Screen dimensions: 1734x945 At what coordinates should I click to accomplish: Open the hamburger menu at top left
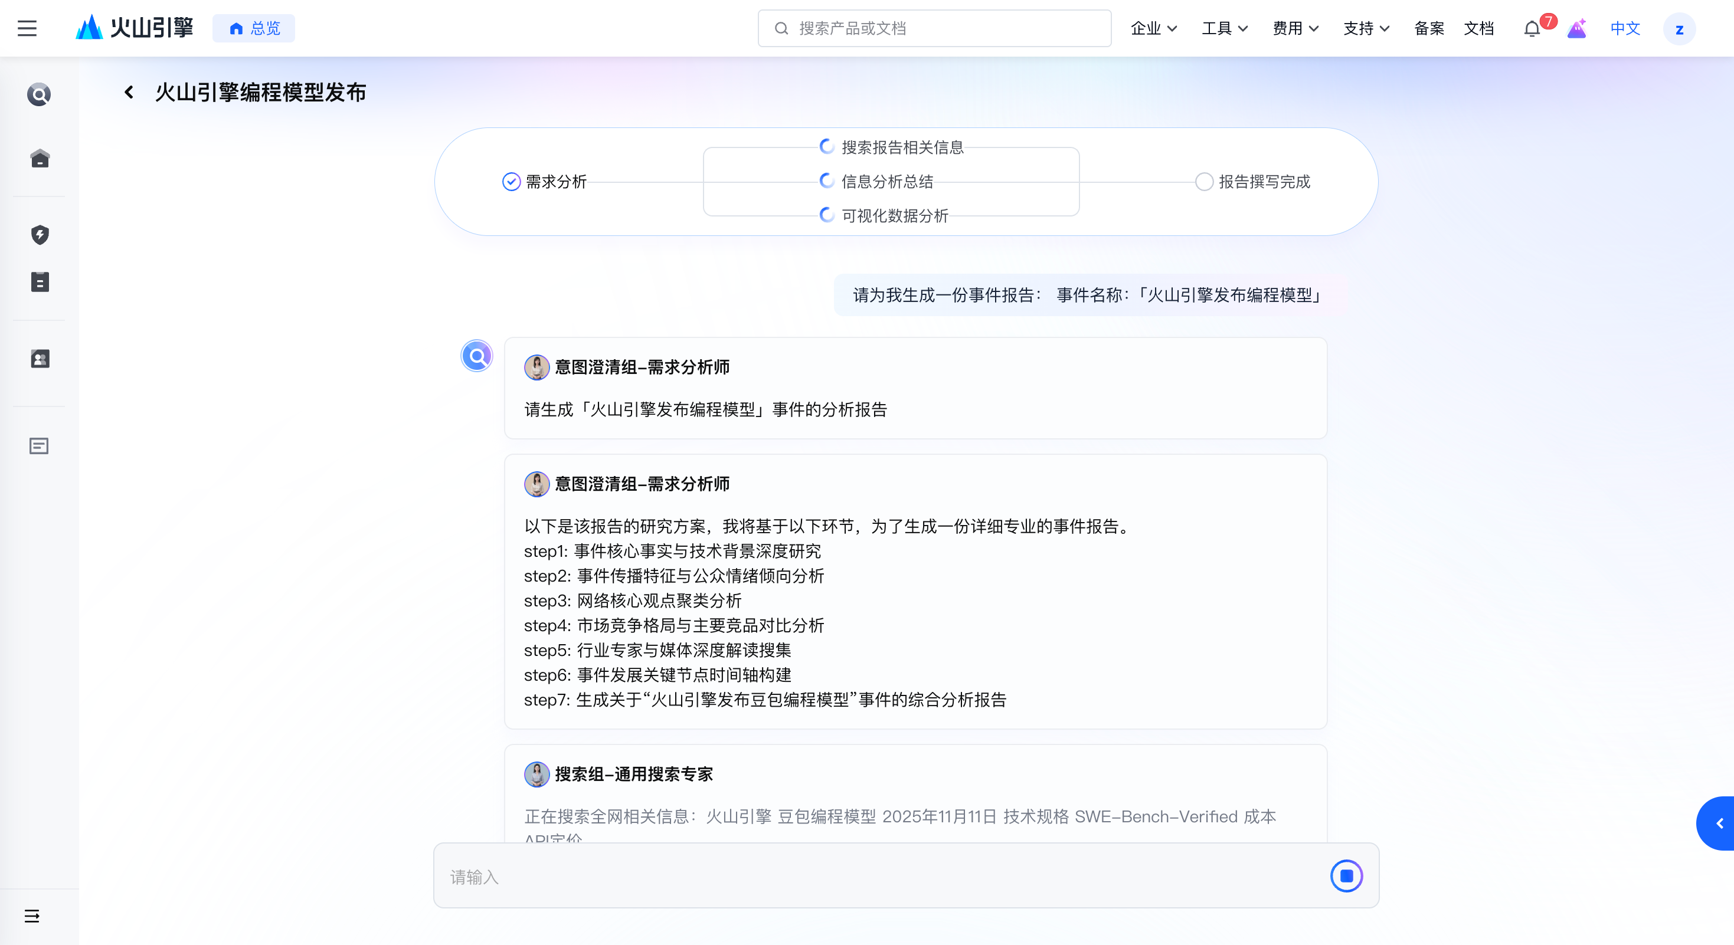point(27,28)
